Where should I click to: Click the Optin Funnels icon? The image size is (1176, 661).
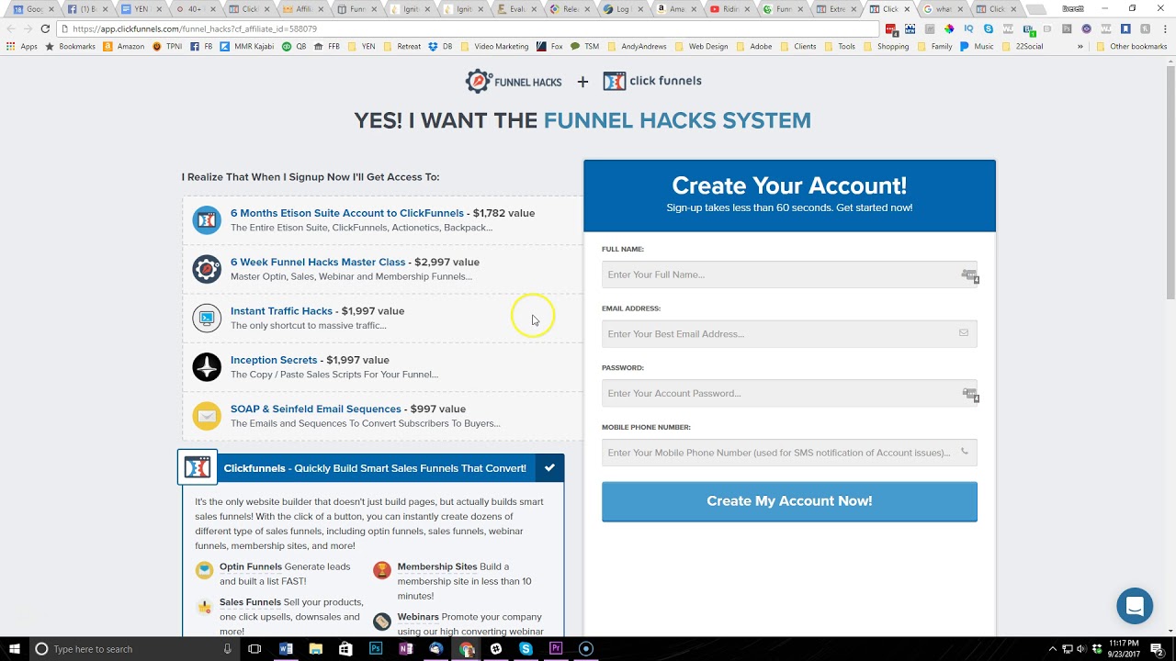pyautogui.click(x=204, y=570)
